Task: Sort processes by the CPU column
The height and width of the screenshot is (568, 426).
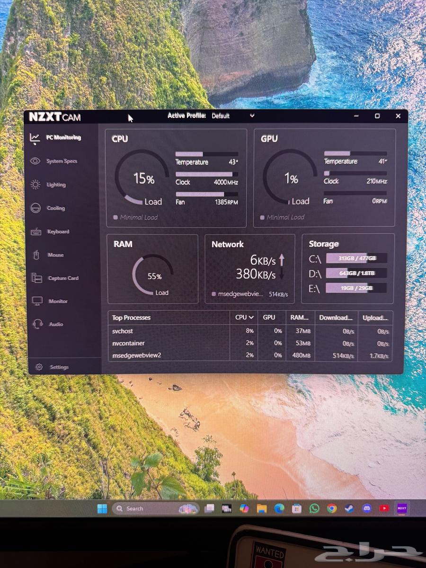Action: [x=244, y=318]
